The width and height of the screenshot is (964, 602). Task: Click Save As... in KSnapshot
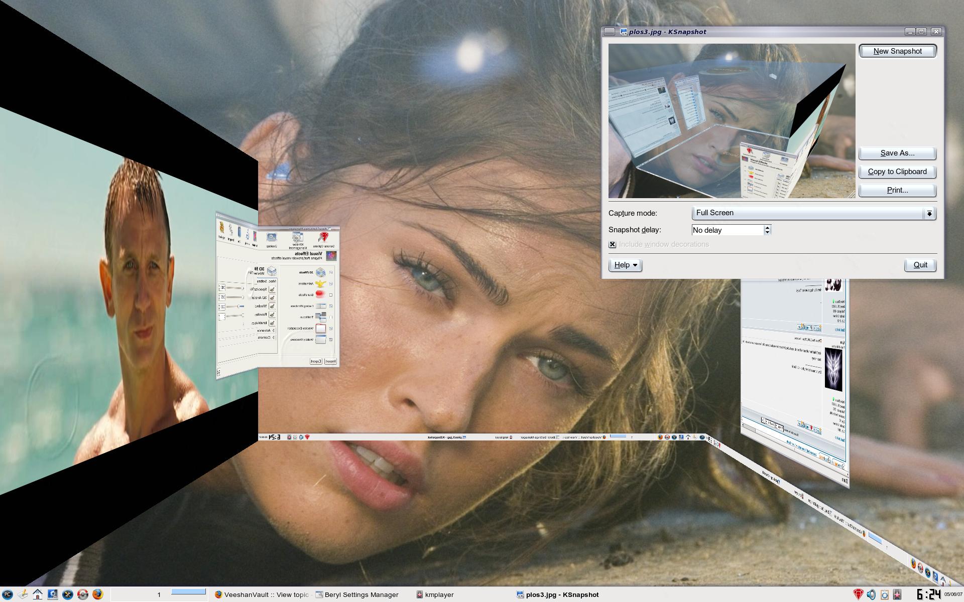[x=897, y=153]
